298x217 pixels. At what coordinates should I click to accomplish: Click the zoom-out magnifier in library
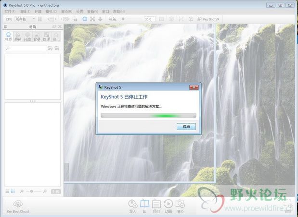click(x=22, y=192)
